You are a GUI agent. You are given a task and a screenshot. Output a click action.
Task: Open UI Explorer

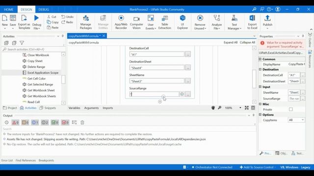(183, 22)
